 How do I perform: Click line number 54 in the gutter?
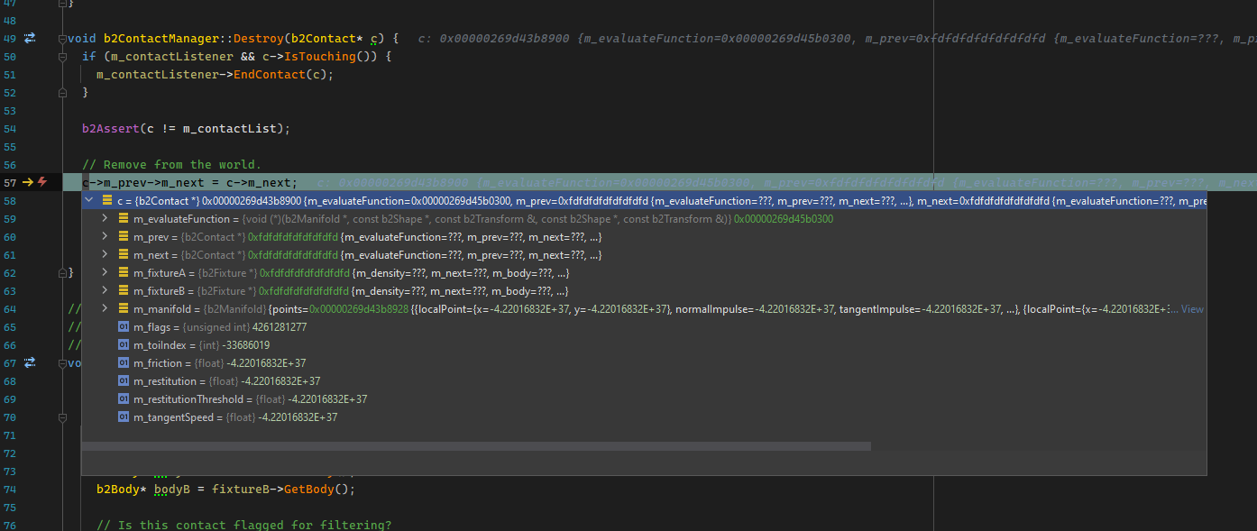pyautogui.click(x=10, y=128)
